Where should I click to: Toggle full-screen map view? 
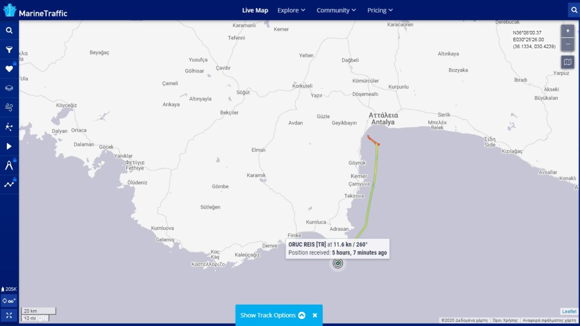tap(9, 315)
